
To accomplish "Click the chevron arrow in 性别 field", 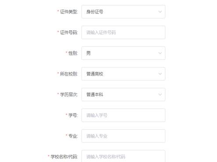I will coord(160,53).
